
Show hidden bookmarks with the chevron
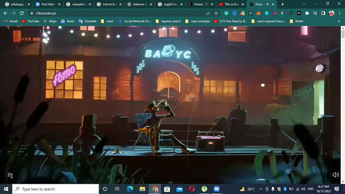[x=339, y=21]
